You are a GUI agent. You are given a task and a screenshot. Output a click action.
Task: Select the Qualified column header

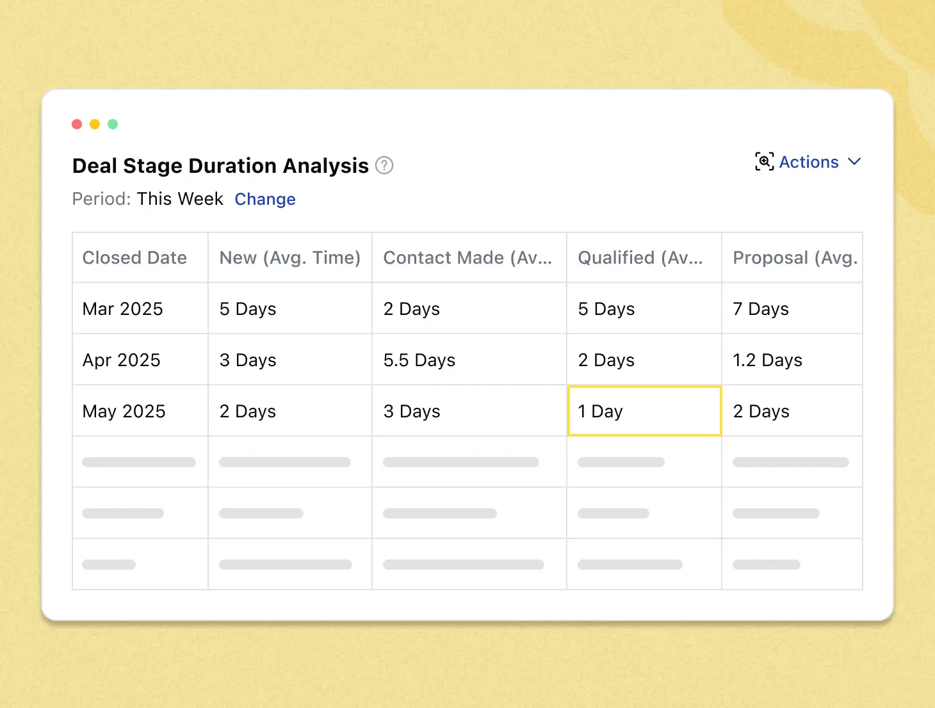click(x=644, y=257)
